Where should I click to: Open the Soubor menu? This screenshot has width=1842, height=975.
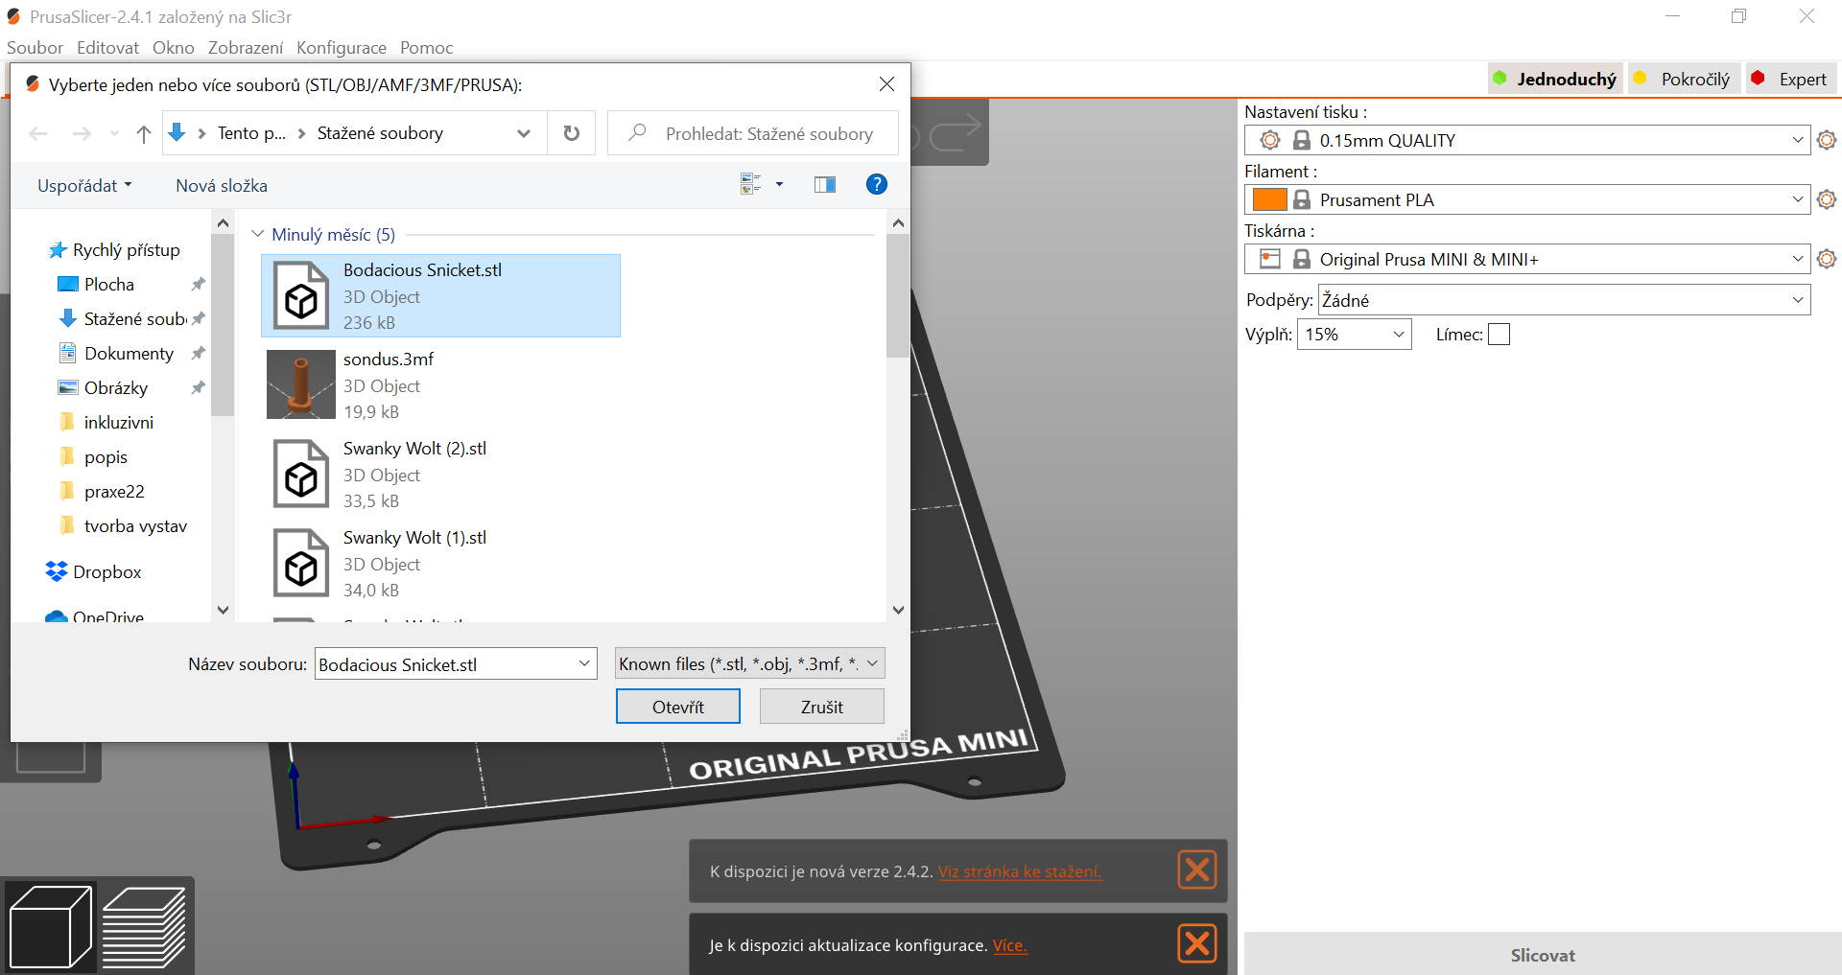click(35, 48)
